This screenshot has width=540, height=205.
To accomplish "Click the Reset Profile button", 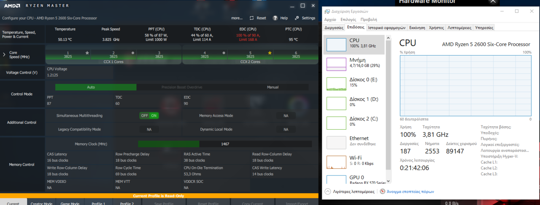I will [208, 202].
